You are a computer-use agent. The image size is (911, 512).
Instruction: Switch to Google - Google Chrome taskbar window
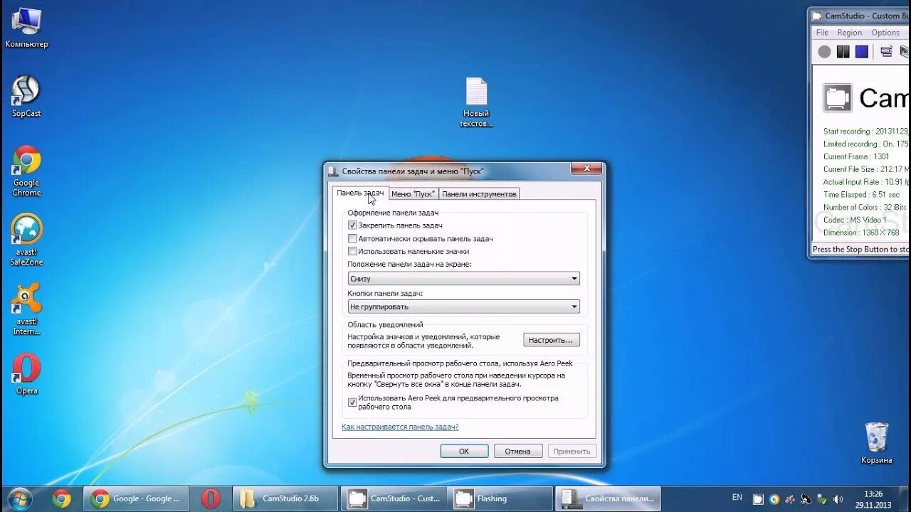(x=136, y=499)
